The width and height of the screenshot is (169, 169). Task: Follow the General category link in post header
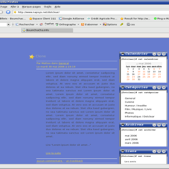(64, 63)
